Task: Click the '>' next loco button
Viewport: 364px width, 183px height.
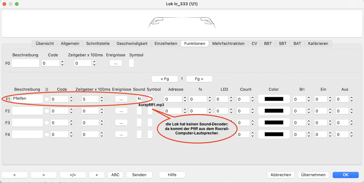Action: (x=43, y=175)
